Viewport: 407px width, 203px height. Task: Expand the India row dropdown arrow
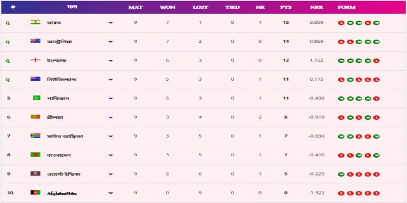pyautogui.click(x=111, y=23)
